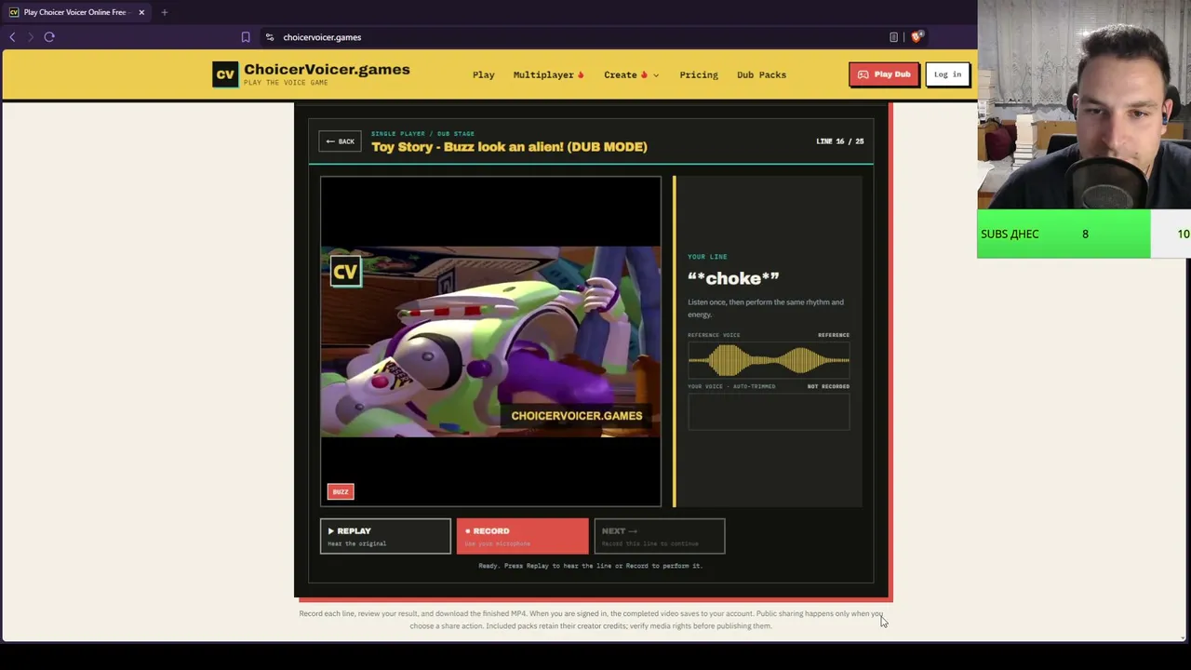Click the CV logo in the site header
1191x670 pixels.
pyautogui.click(x=225, y=74)
